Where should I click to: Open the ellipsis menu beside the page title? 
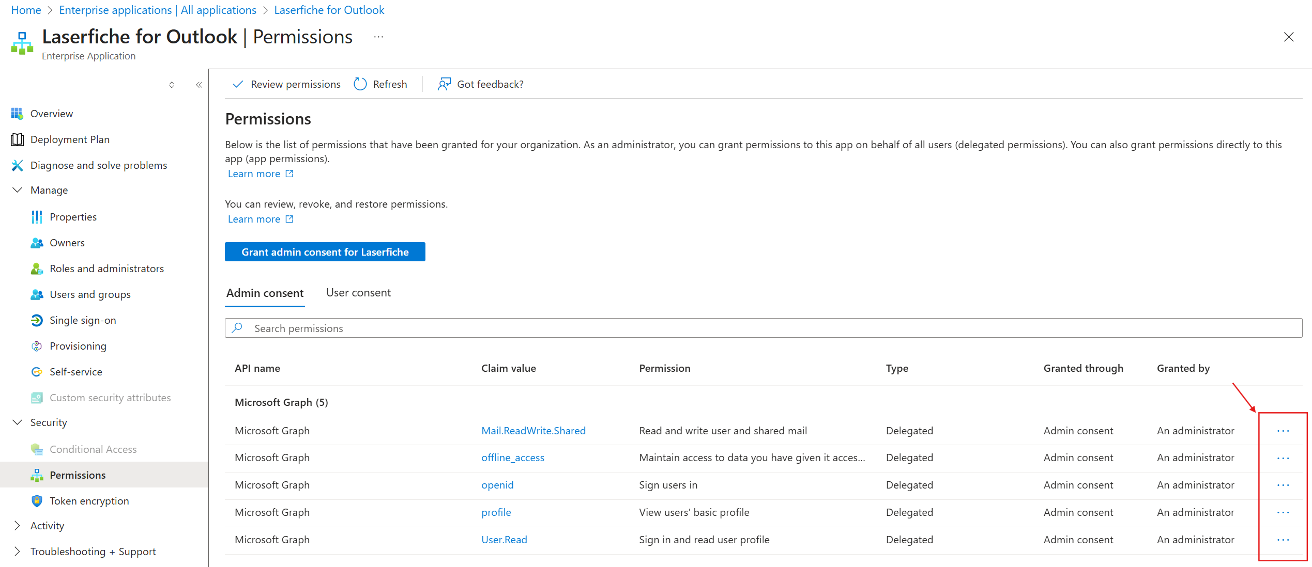click(378, 37)
